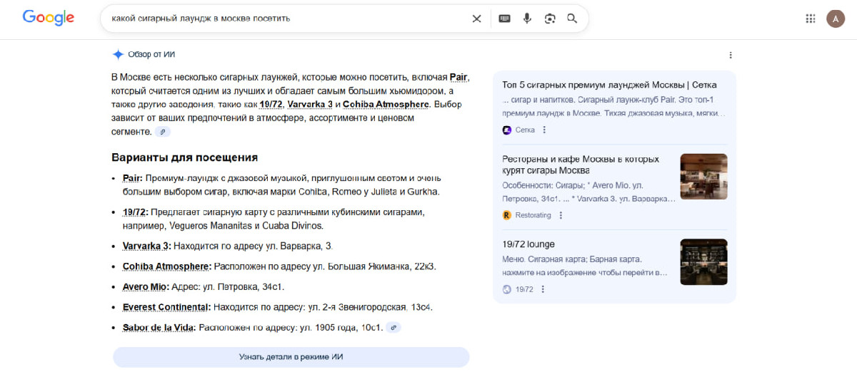This screenshot has height=379, width=857.
Task: Click the magnifying glass search button
Action: coord(572,19)
